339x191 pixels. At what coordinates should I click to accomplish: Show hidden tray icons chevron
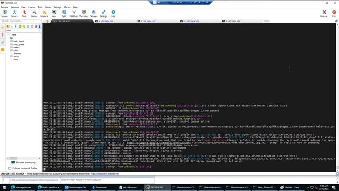[308, 187]
